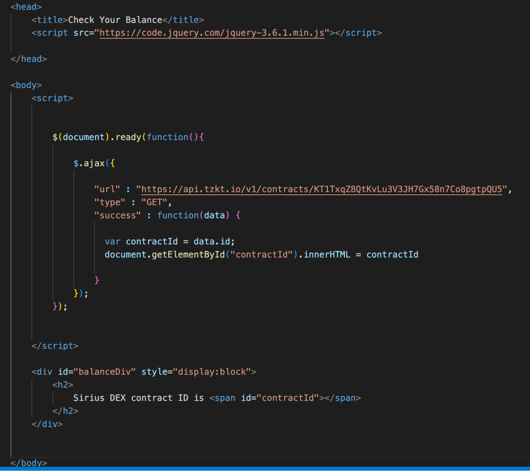Viewport: 530px width, 471px height.
Task: Click the var contractId declaration
Action: coord(151,242)
